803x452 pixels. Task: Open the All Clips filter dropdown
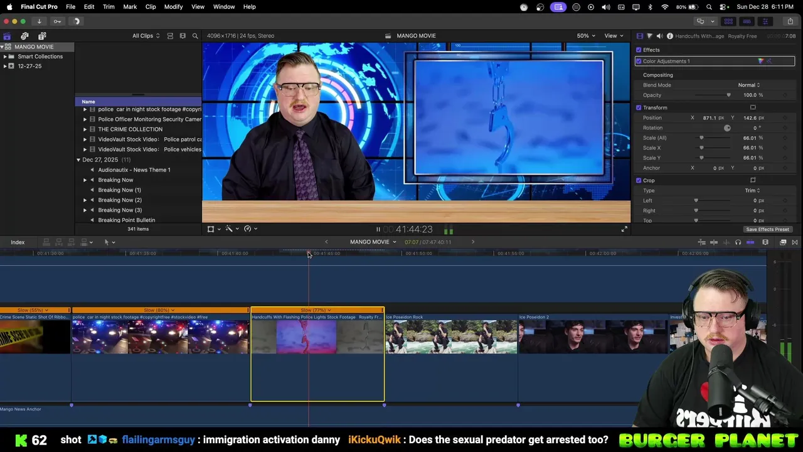coord(146,36)
